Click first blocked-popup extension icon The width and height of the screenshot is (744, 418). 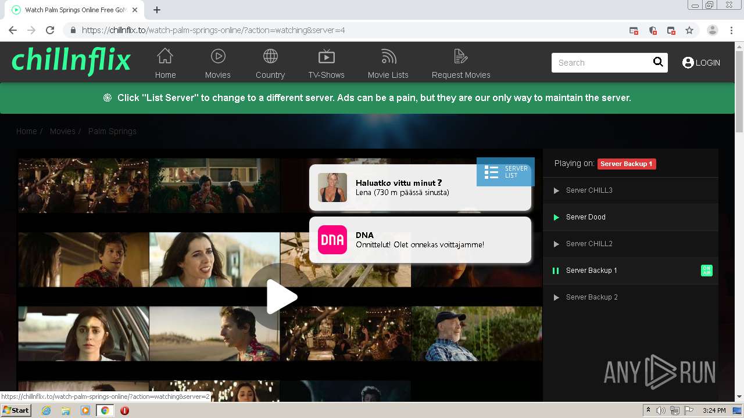point(634,30)
